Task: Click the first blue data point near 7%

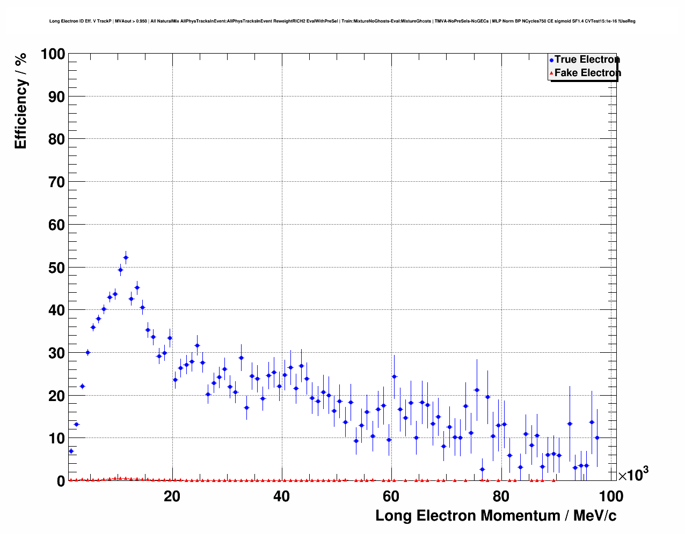Action: [x=71, y=451]
